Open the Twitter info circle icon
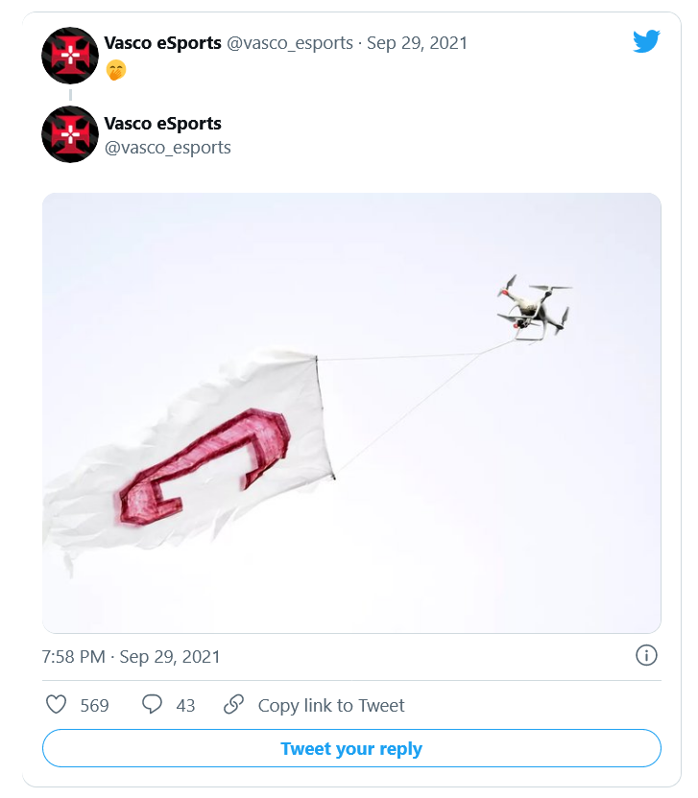The image size is (698, 798). pos(646,656)
